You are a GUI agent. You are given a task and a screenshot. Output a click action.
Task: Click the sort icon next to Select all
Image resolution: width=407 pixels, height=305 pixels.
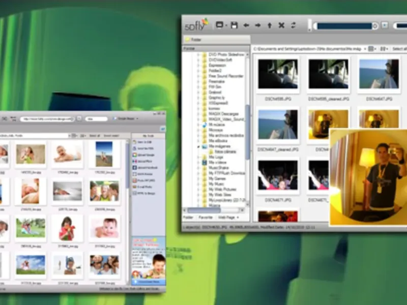pyautogui.click(x=384, y=48)
